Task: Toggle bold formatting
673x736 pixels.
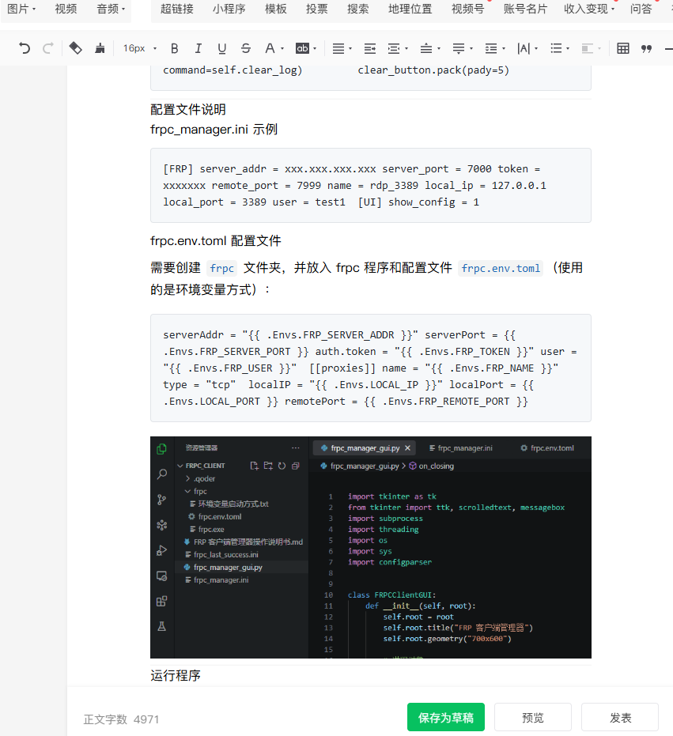Action: 175,48
